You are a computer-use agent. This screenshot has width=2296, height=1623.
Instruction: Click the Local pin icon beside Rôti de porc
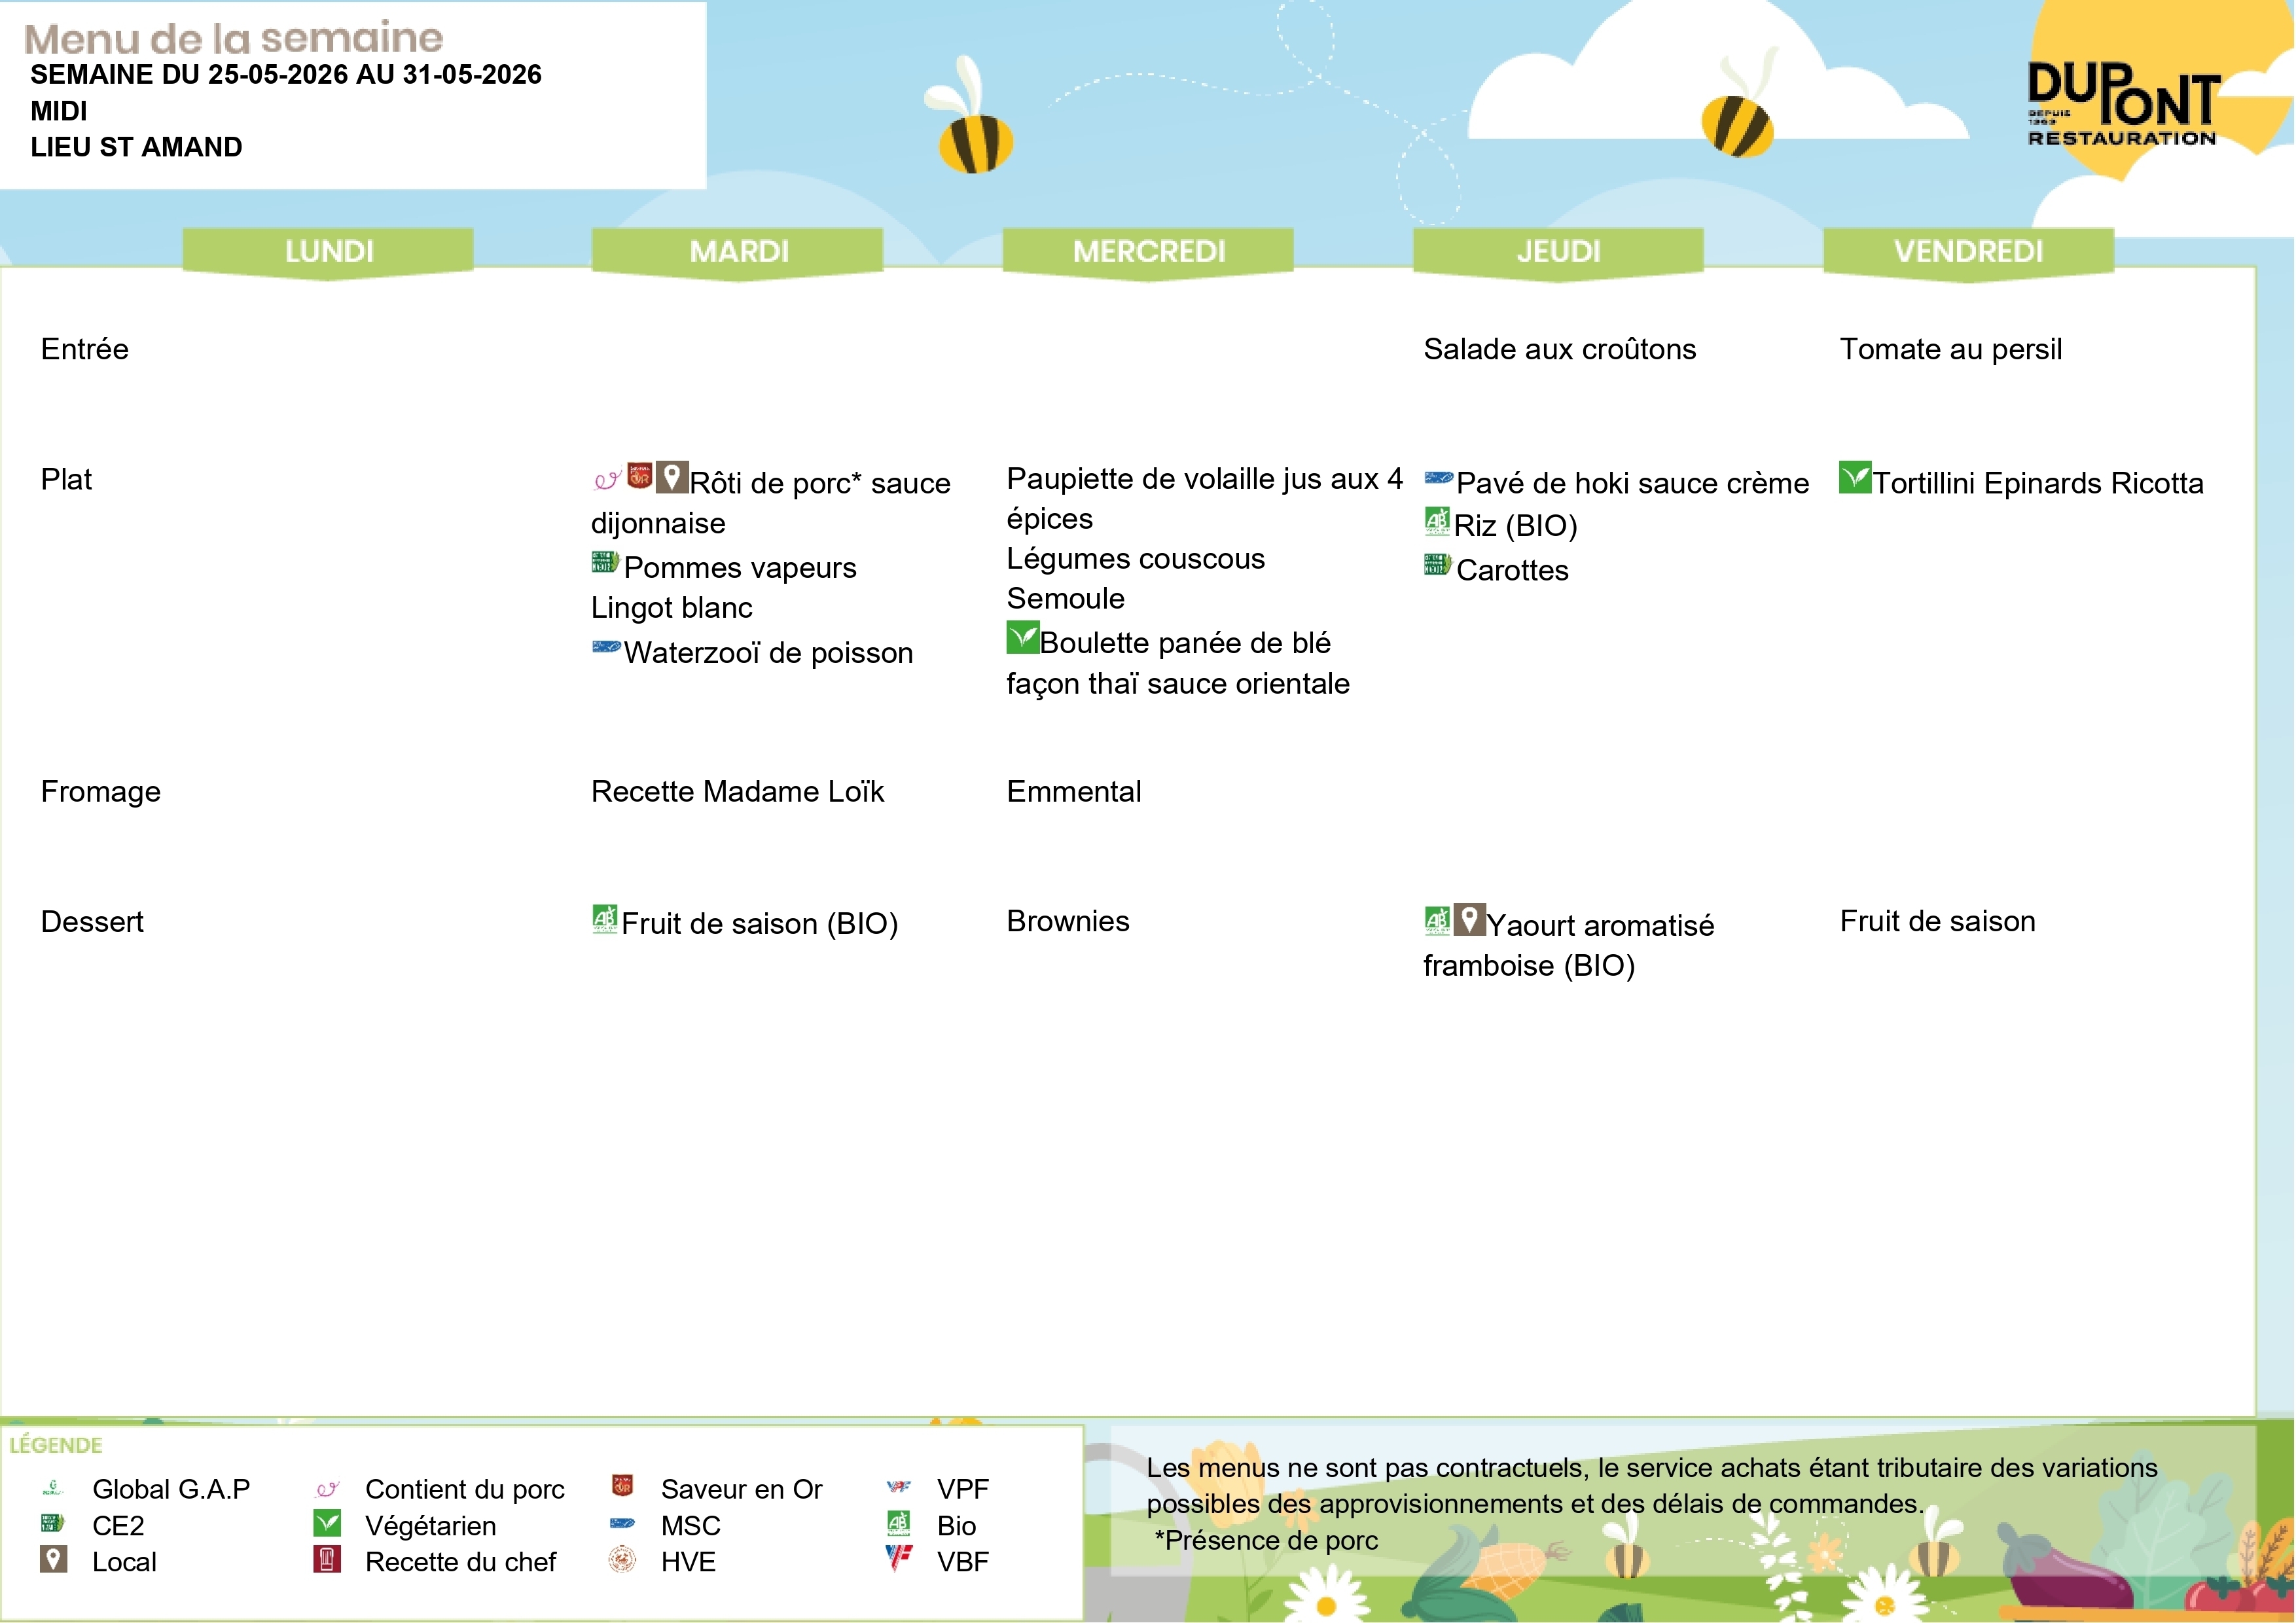pos(672,478)
